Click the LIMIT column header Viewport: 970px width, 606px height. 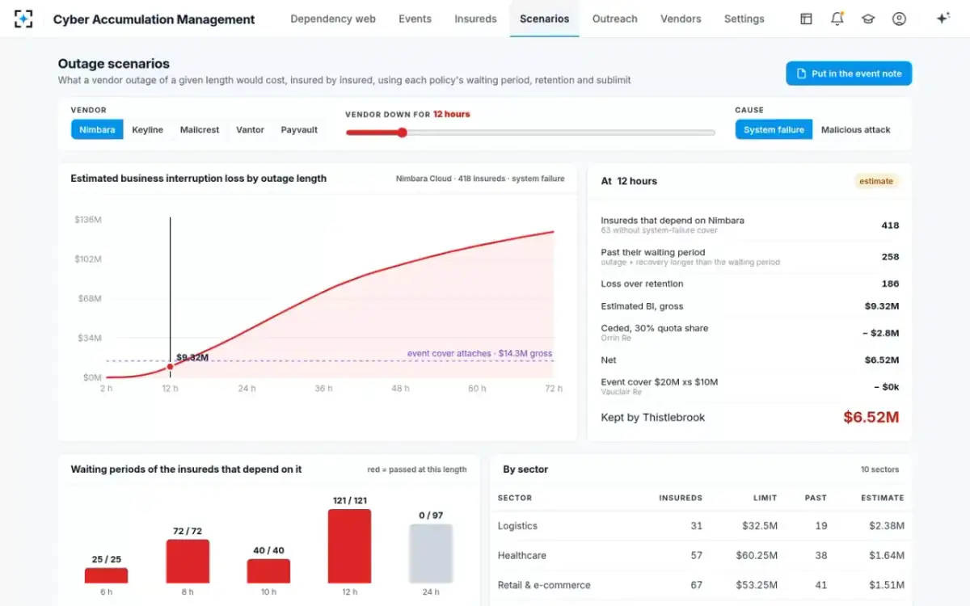(x=764, y=498)
